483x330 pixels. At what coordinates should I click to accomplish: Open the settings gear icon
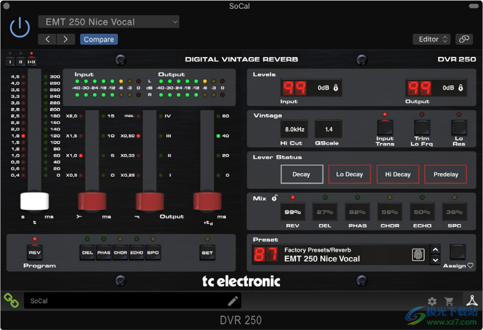tap(432, 302)
